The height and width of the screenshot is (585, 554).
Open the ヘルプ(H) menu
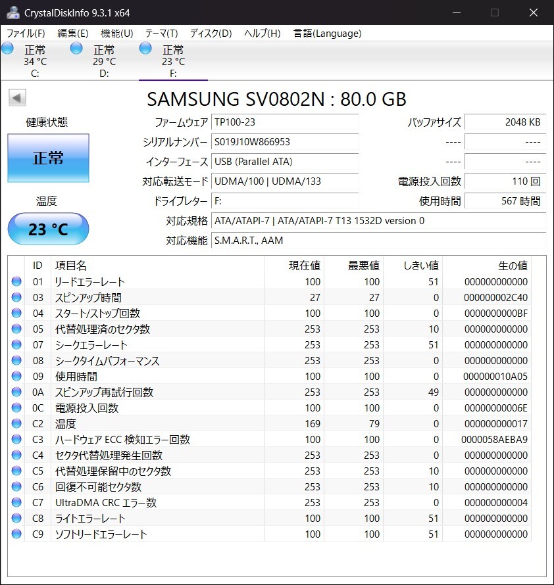click(263, 34)
